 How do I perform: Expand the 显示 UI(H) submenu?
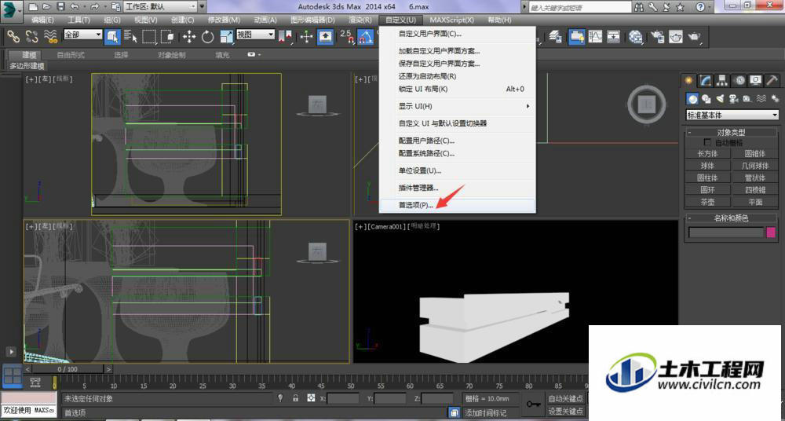(458, 106)
